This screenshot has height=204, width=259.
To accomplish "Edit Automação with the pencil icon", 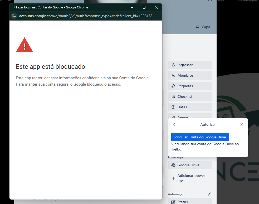I will (210, 194).
